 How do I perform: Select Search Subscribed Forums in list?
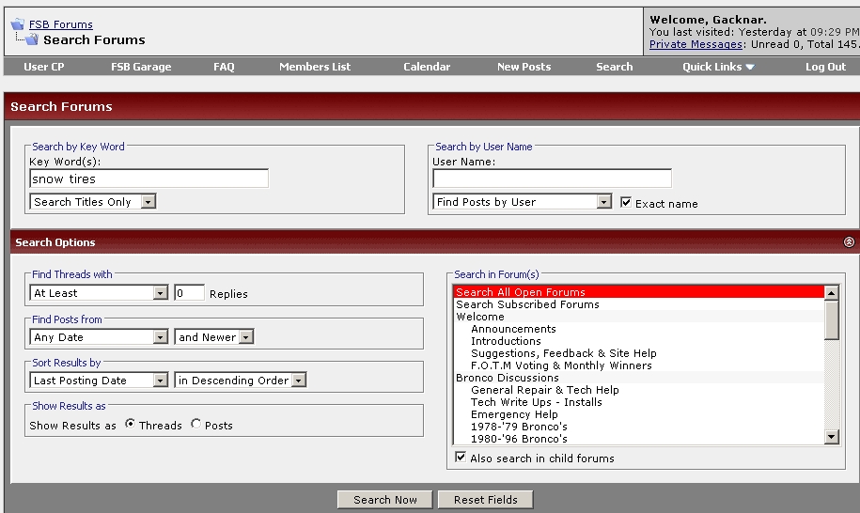coord(639,304)
